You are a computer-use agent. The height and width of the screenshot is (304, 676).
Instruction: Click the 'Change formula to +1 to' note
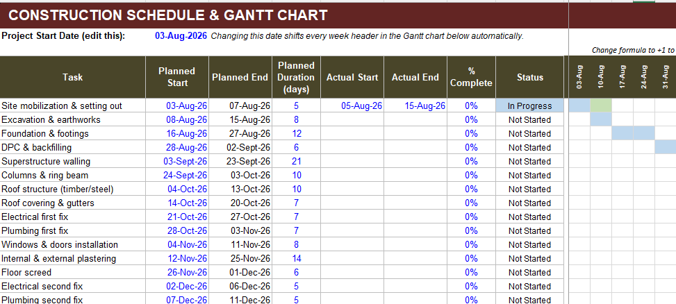pos(634,51)
